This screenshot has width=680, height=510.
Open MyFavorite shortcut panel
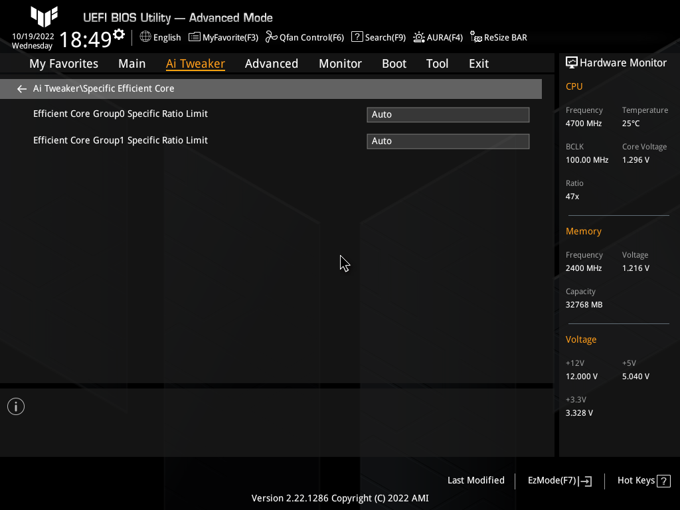(223, 37)
